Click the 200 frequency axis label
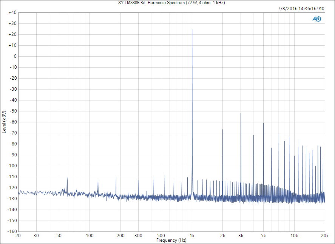 click(120, 236)
